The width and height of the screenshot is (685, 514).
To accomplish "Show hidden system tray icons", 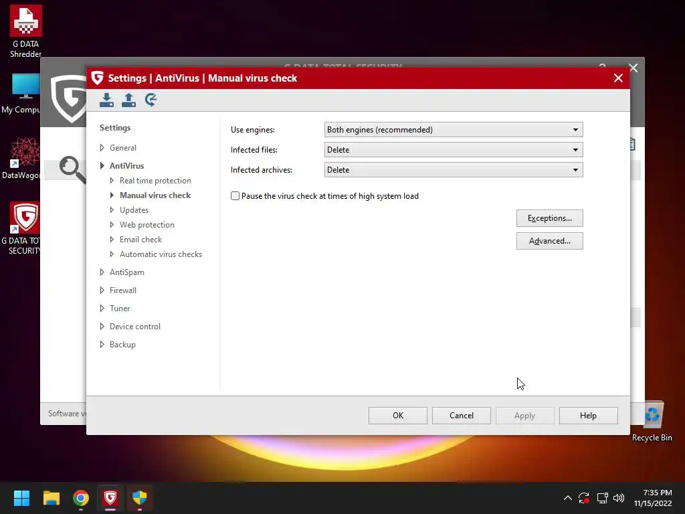I will [567, 498].
